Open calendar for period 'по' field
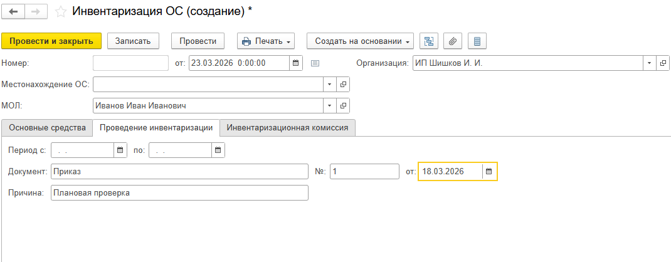 pyautogui.click(x=218, y=150)
